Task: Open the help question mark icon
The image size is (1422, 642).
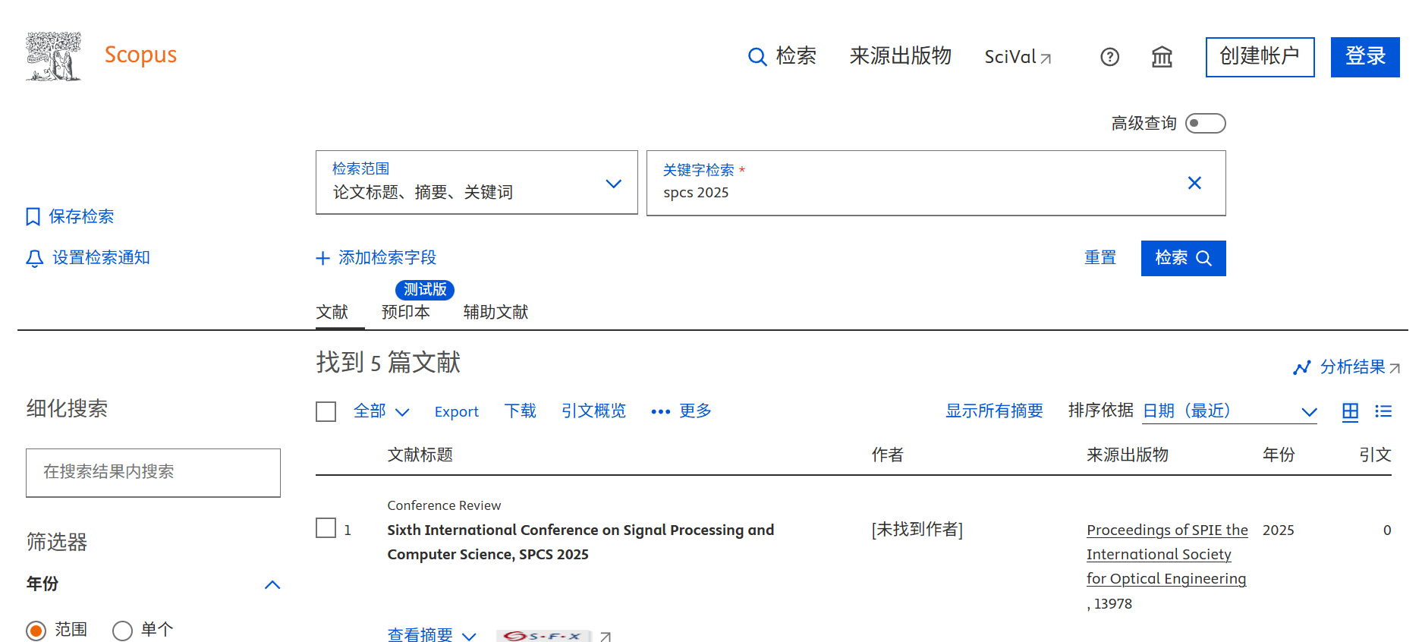Action: pyautogui.click(x=1109, y=57)
